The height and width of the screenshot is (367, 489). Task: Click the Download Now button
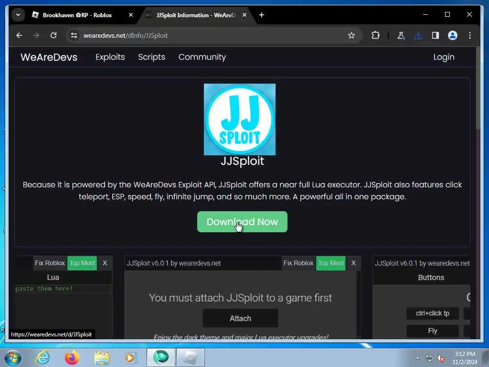(x=242, y=222)
